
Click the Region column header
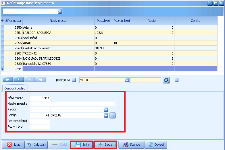tap(153, 21)
